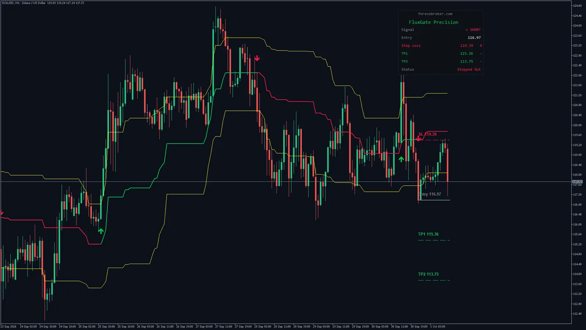586x330 pixels.
Task: Click the green buy arrow near the 25 Sep 02:00 low
Action: tap(101, 231)
